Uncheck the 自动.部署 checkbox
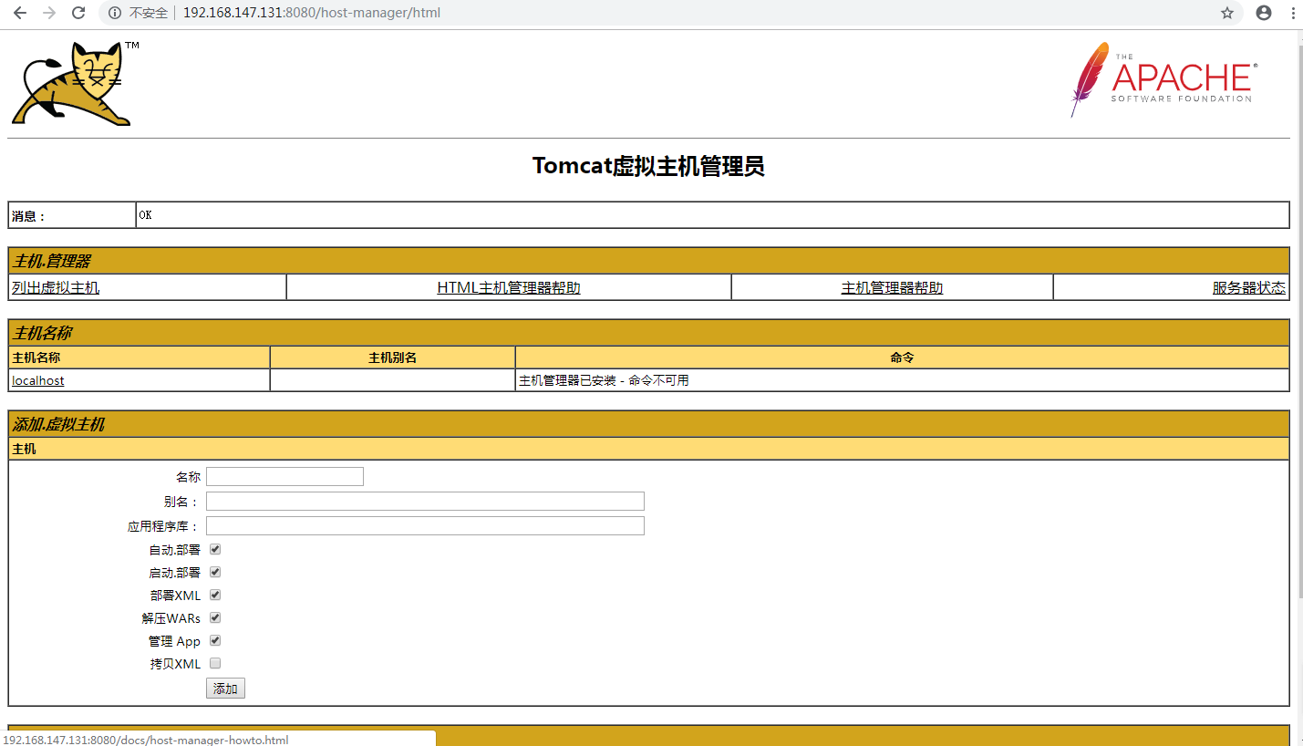 (x=215, y=549)
